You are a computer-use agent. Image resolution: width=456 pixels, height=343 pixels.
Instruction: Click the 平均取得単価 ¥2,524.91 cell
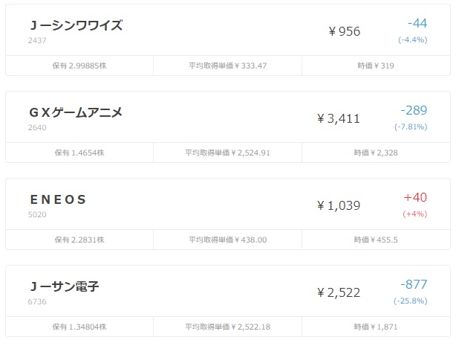pos(228,153)
